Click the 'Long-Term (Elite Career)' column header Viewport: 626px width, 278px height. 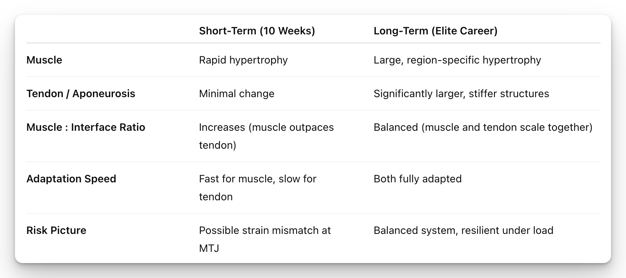[x=435, y=31]
